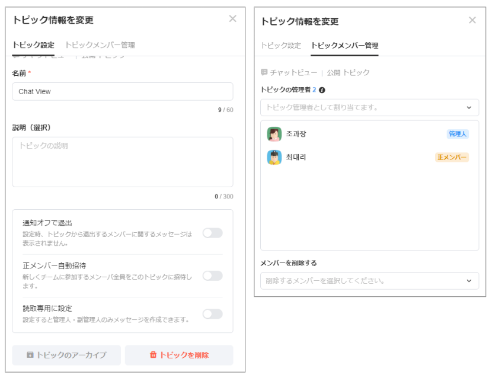
Task: Close the left トピック情報を変更 dialog
Action: tap(233, 19)
